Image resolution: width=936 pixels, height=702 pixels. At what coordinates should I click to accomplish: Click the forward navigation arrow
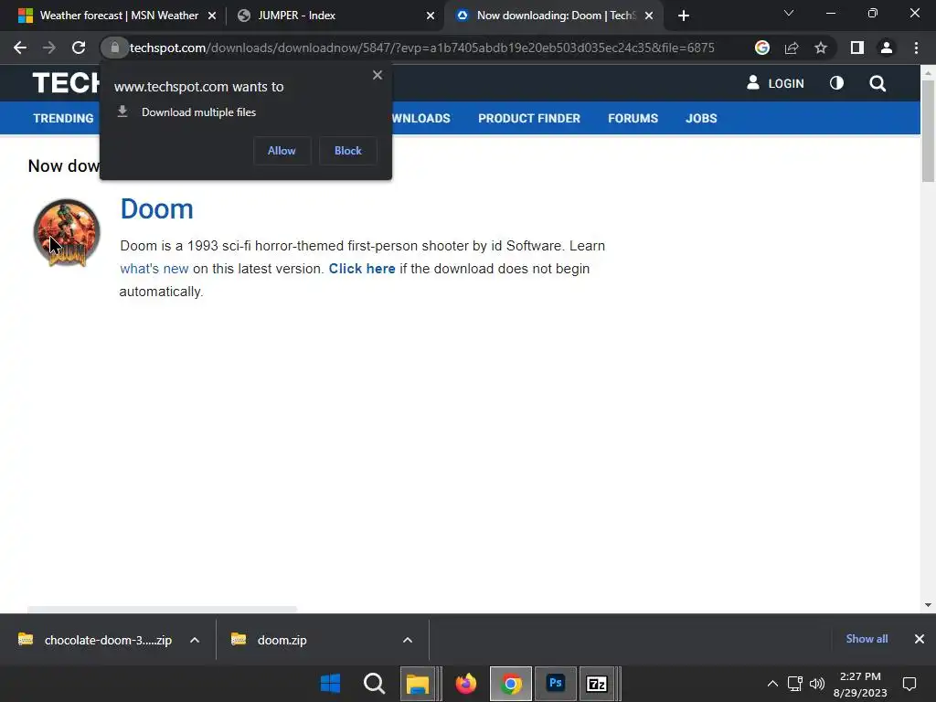click(49, 48)
